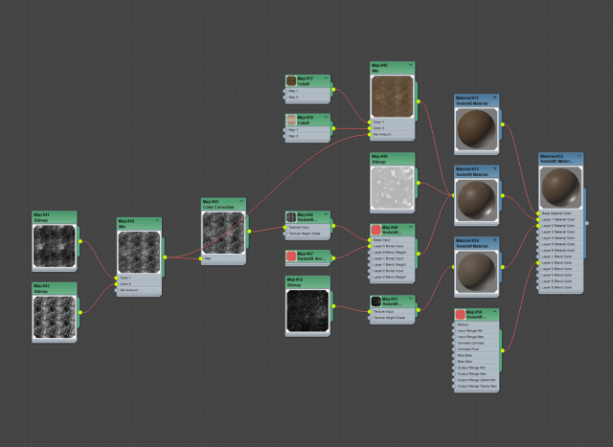This screenshot has height=447, width=613.
Task: Collapse the Map #45 Color Correction node
Action: (242, 201)
